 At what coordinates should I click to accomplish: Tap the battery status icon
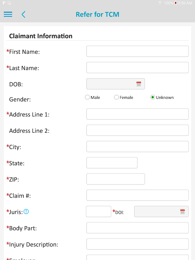tap(175, 3)
